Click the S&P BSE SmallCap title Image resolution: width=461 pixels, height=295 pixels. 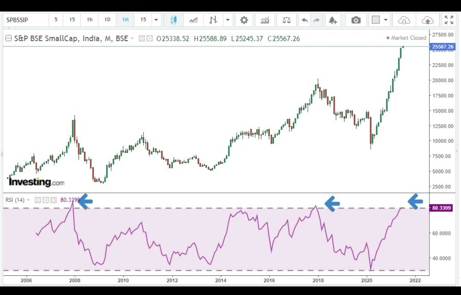[x=71, y=38]
